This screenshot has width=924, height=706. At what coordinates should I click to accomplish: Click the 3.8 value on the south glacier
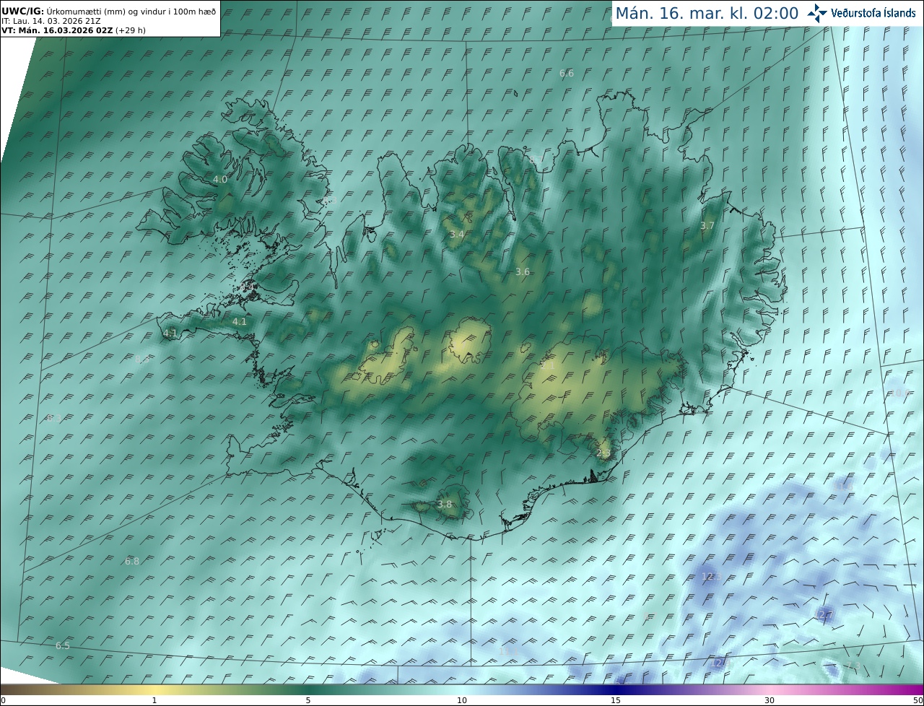pos(445,505)
